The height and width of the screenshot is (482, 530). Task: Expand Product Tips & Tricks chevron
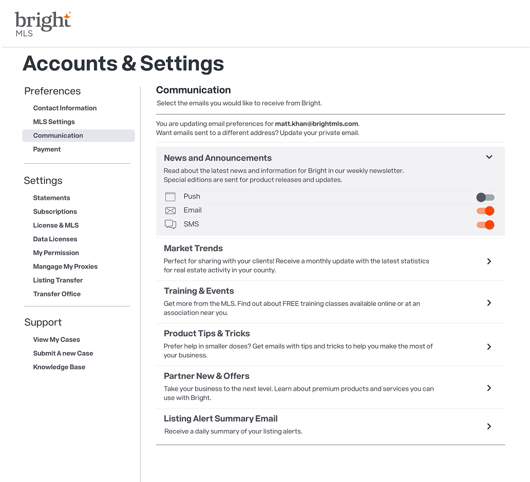(489, 346)
